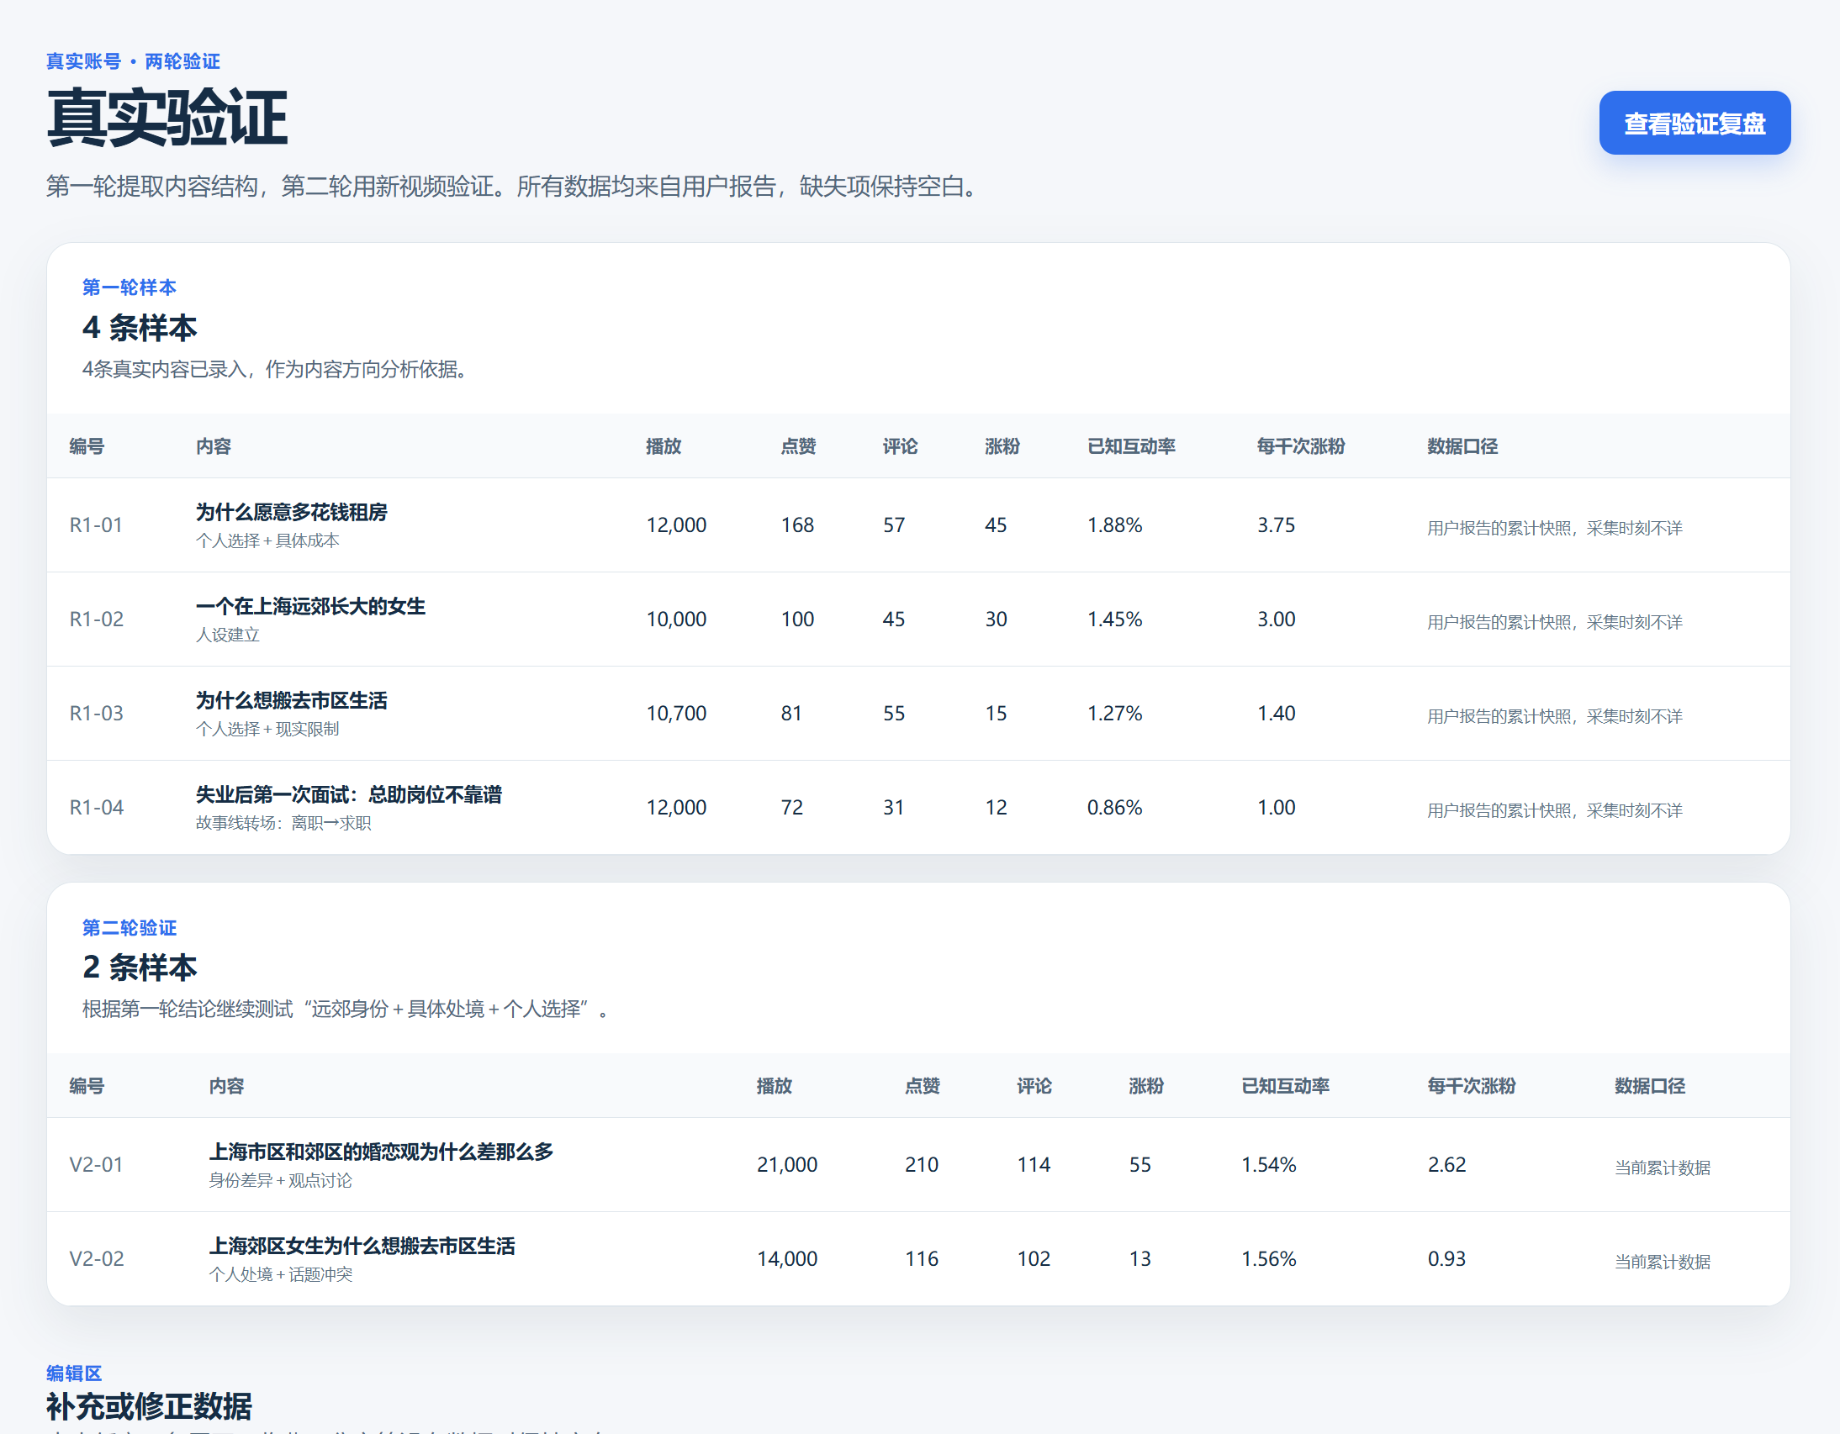Open the 查看验证复盘 button

[1695, 123]
